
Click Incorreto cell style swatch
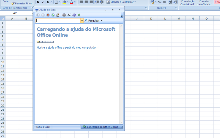coord(217,2)
